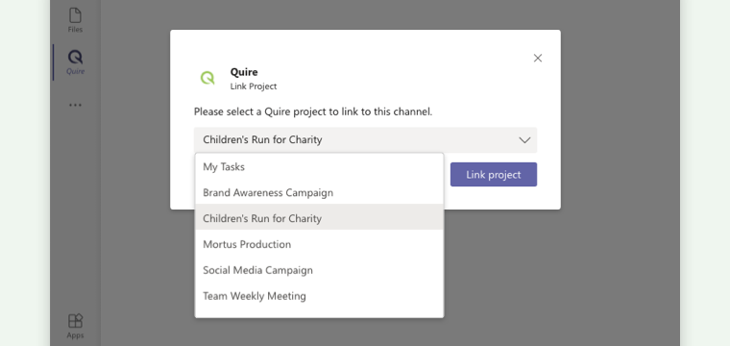Collapse the project dropdown chevron

click(x=524, y=140)
